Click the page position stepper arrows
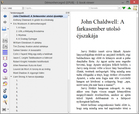 [x=23, y=8]
